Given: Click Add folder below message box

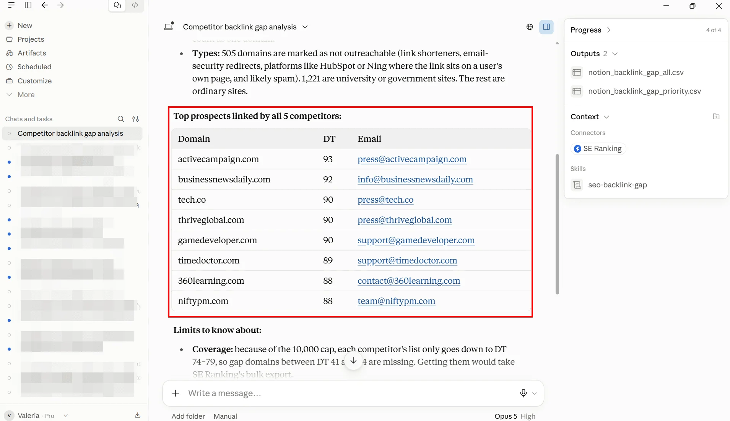Looking at the screenshot, I should (x=188, y=416).
